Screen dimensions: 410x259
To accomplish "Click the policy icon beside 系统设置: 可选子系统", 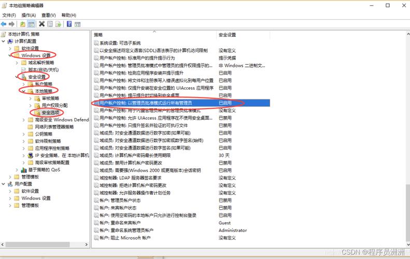I will 96,43.
